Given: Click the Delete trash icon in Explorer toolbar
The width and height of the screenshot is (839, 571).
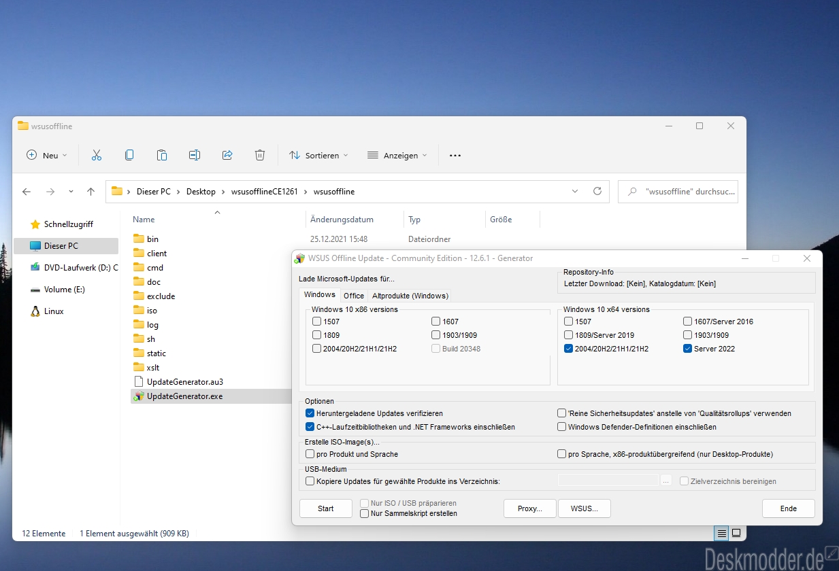Looking at the screenshot, I should 260,155.
